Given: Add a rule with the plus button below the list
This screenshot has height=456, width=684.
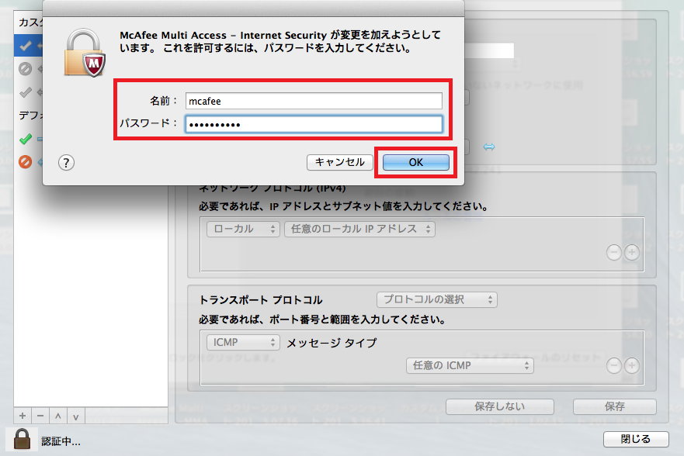Looking at the screenshot, I should 23,416.
